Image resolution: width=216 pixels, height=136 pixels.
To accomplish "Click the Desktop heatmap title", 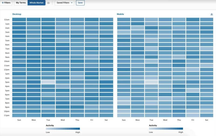I will click(x=17, y=14).
